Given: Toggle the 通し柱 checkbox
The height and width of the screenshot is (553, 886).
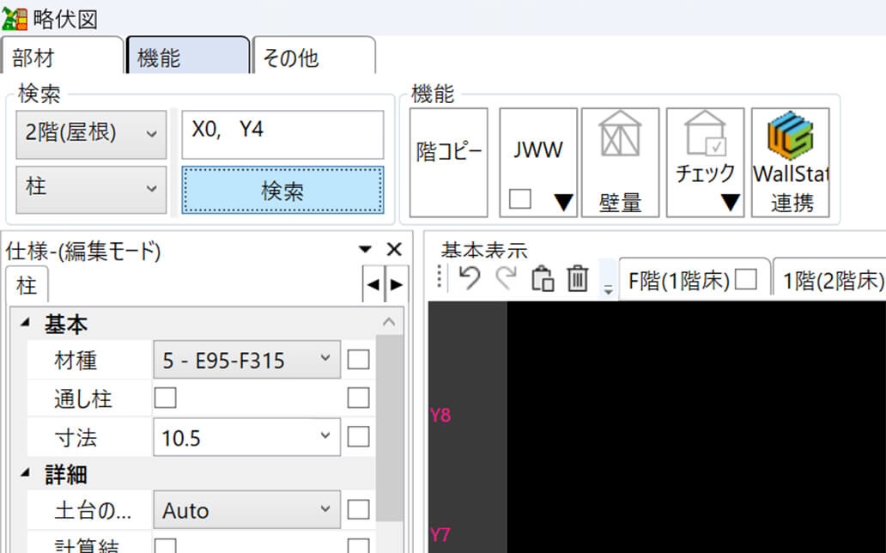Looking at the screenshot, I should point(164,398).
